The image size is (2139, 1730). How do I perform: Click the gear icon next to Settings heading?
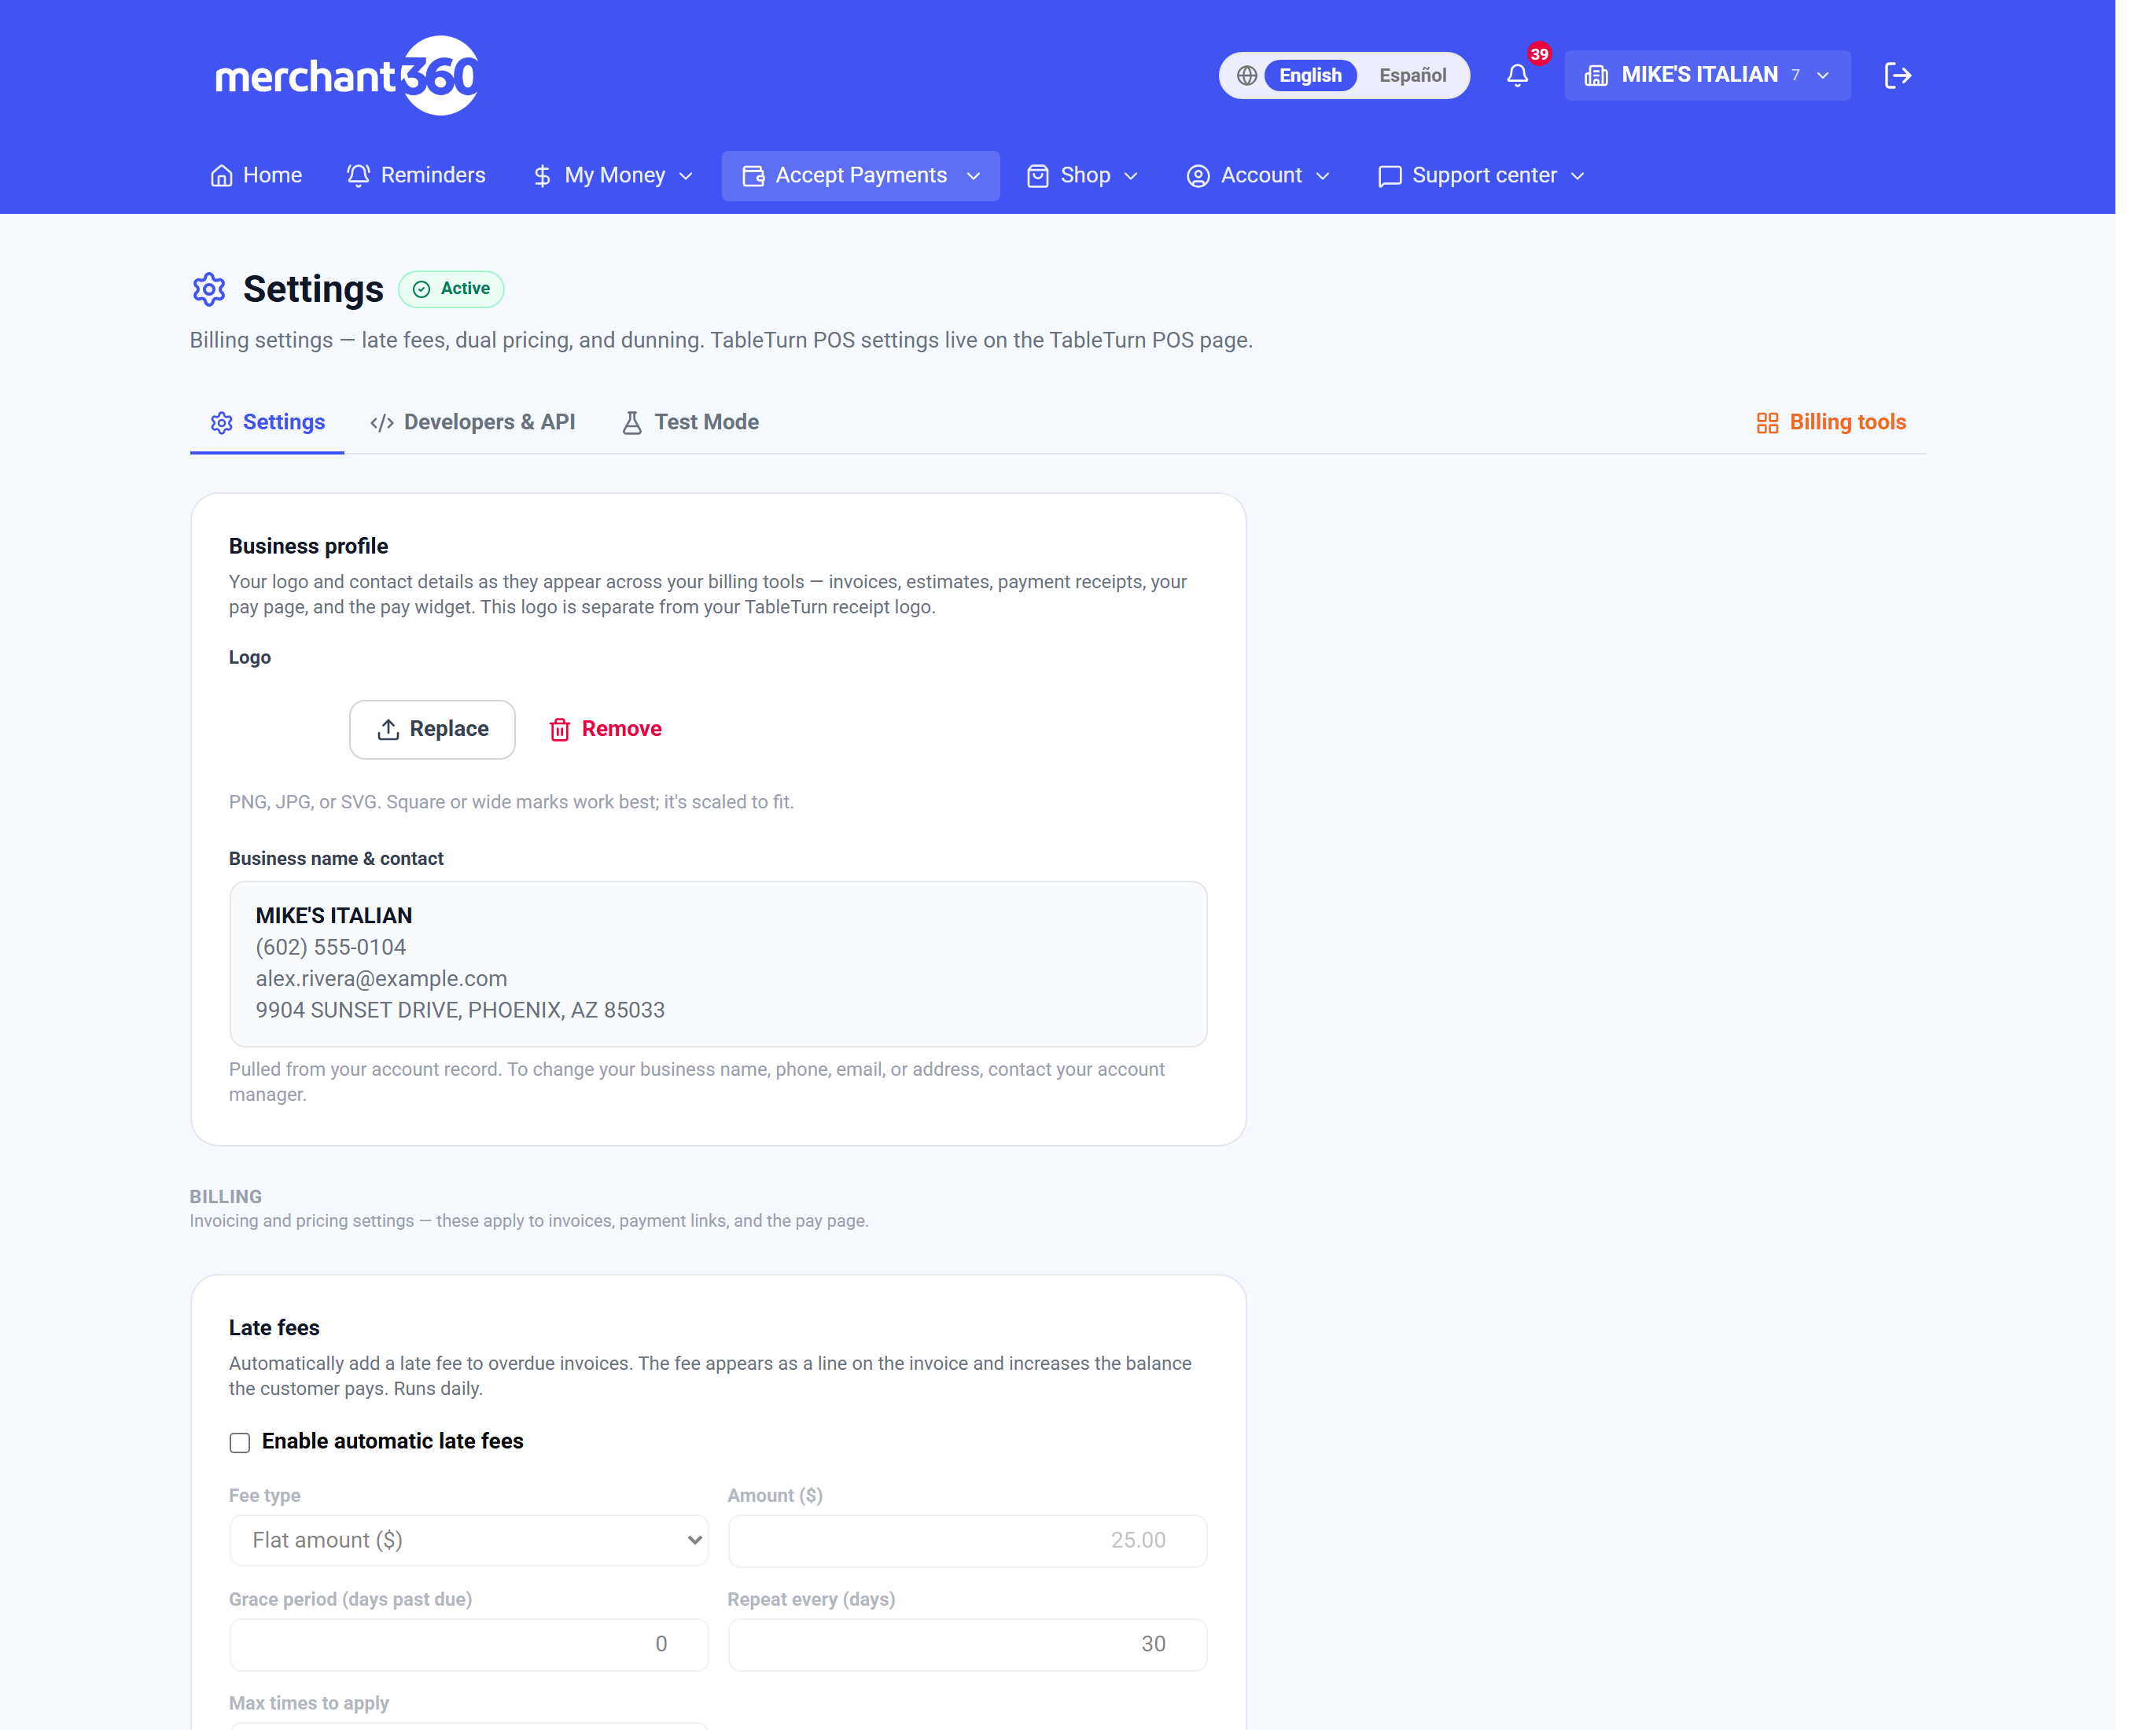pos(209,289)
